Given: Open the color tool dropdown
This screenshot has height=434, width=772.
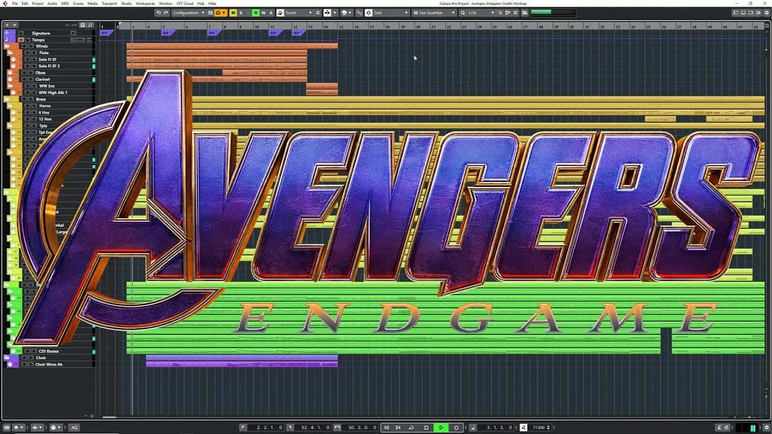Looking at the screenshot, I should (x=347, y=13).
